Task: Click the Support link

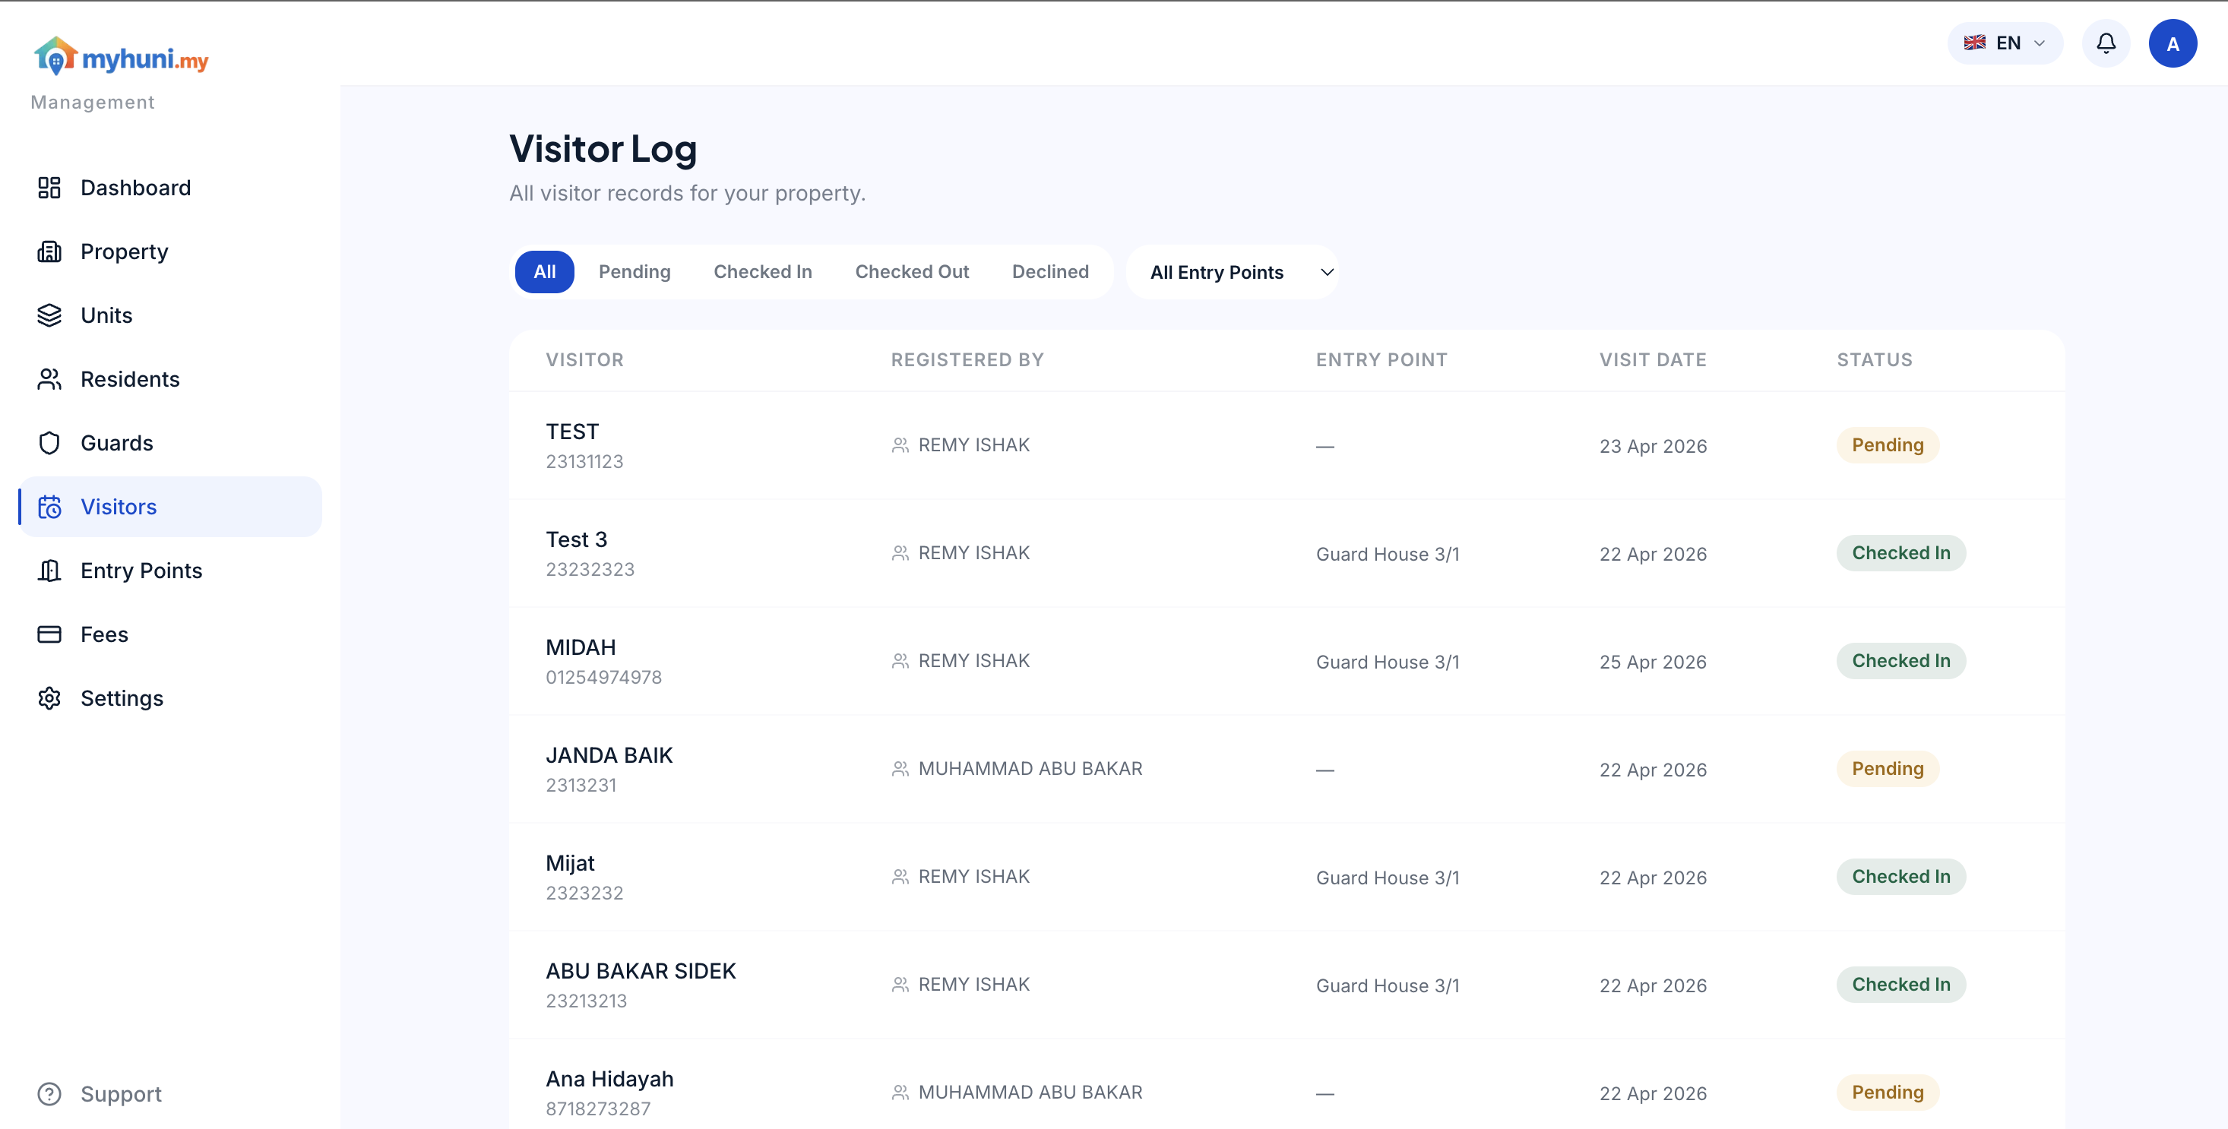Action: point(121,1093)
